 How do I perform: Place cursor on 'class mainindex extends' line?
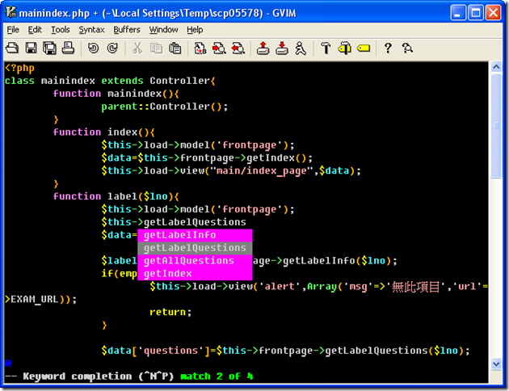[110, 81]
